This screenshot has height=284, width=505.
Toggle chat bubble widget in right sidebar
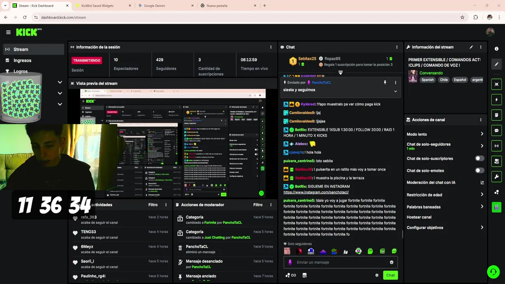496,131
